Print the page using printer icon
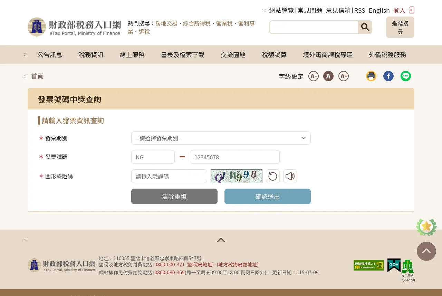 (x=371, y=76)
